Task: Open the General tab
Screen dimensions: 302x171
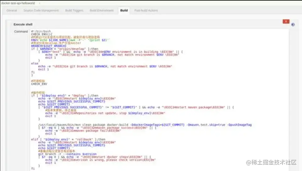Action: point(12,10)
